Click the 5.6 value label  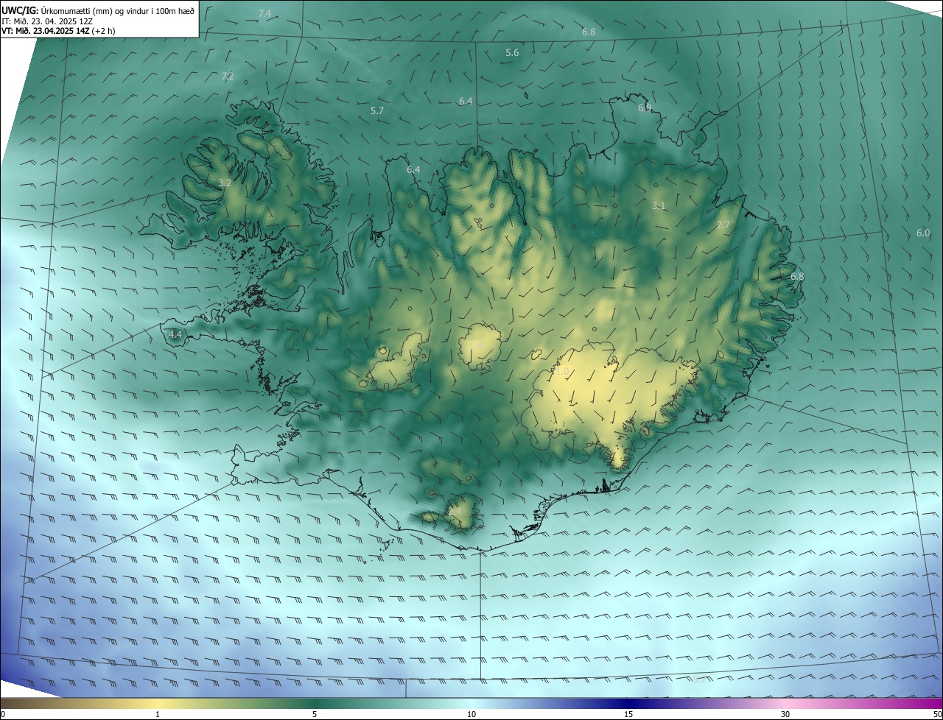tap(512, 52)
